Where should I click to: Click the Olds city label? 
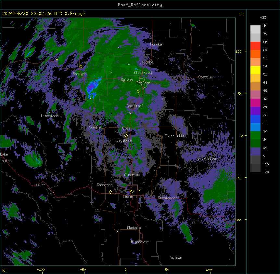coord(126,128)
